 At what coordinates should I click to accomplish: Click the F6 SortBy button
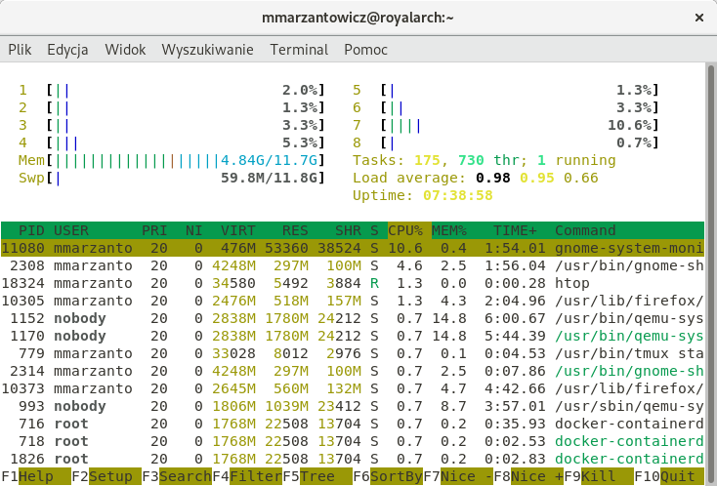coord(388,476)
